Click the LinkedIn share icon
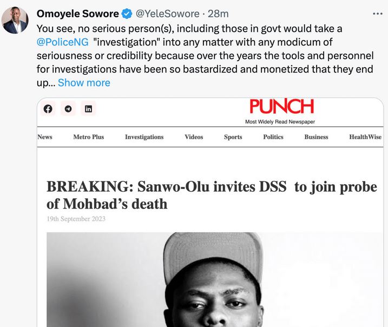 [x=88, y=109]
